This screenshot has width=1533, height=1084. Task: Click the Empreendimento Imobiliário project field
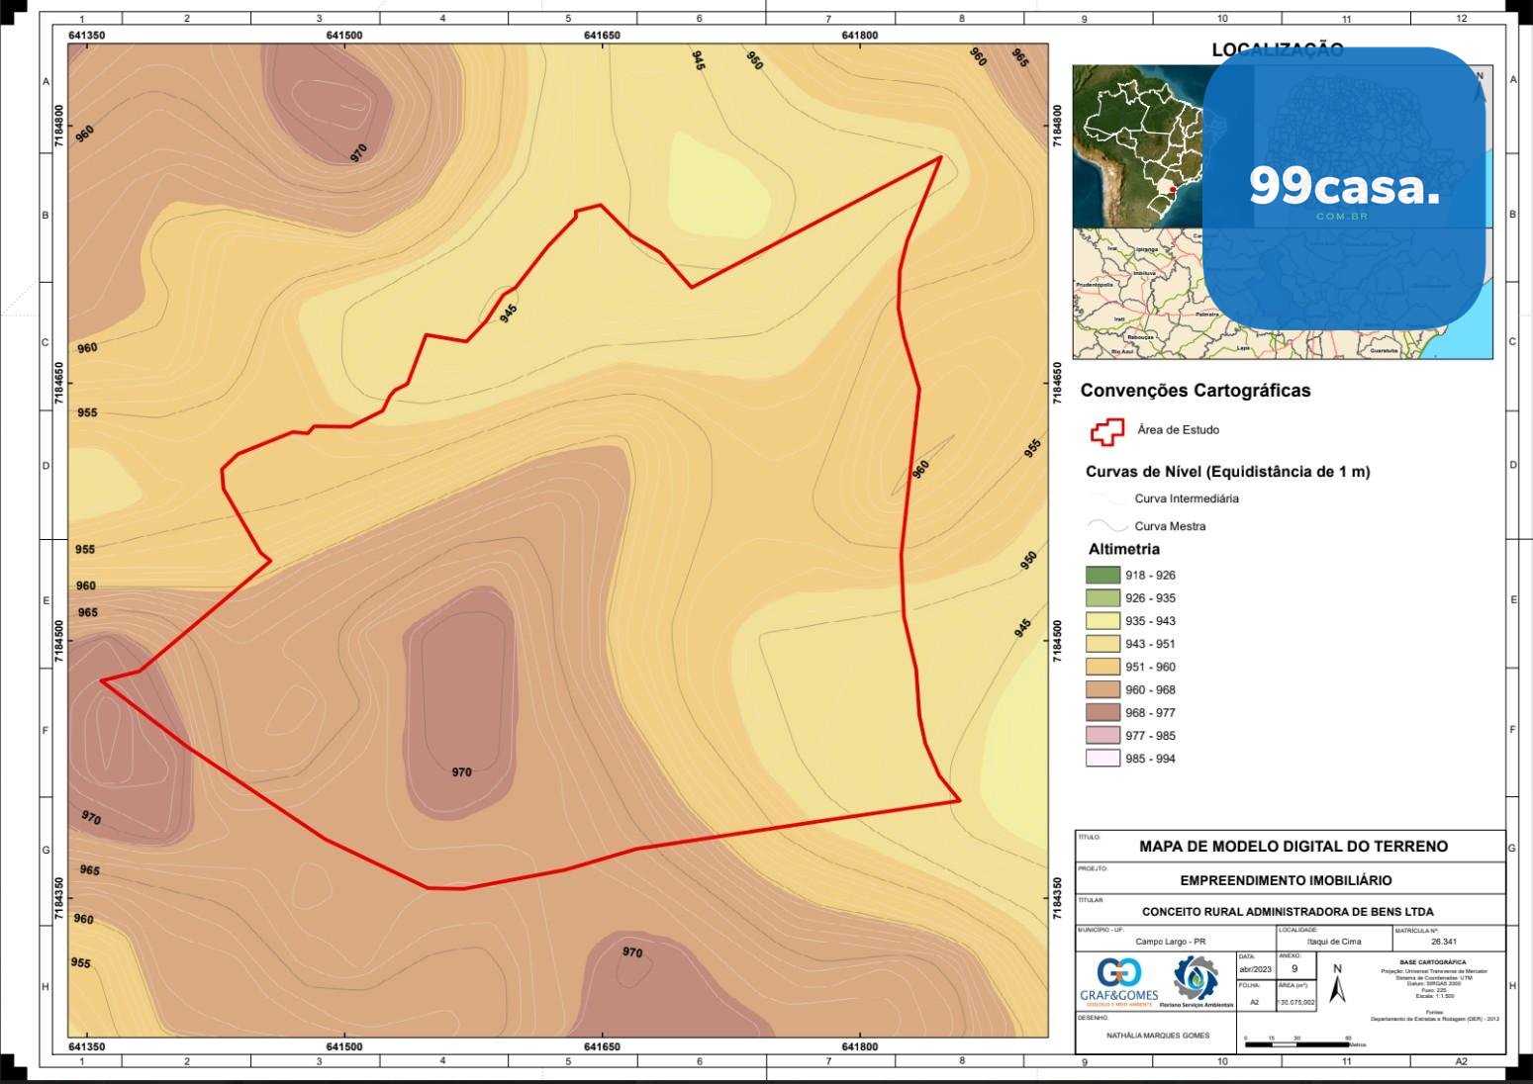(1286, 880)
